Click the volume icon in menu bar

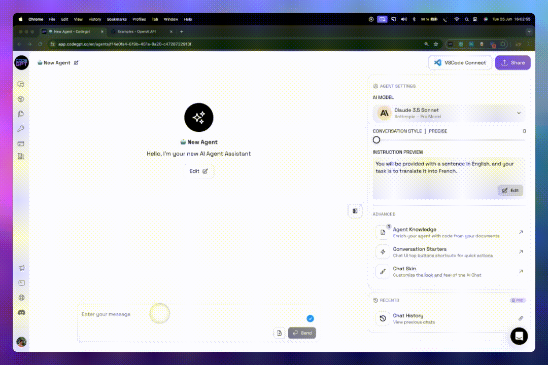404,19
